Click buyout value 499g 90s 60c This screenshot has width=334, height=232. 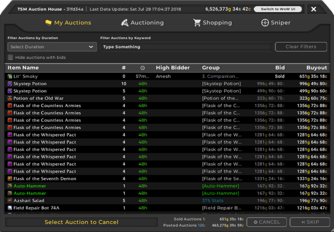[x=313, y=91]
